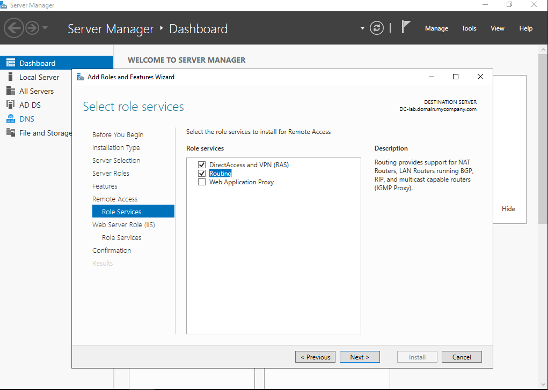The height and width of the screenshot is (390, 548).
Task: Select the Dashboard icon in sidebar
Action: 10,63
